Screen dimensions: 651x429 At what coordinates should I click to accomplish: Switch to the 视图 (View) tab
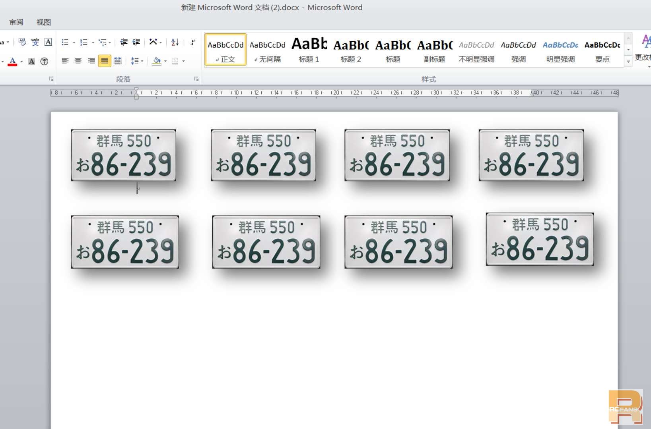(44, 22)
